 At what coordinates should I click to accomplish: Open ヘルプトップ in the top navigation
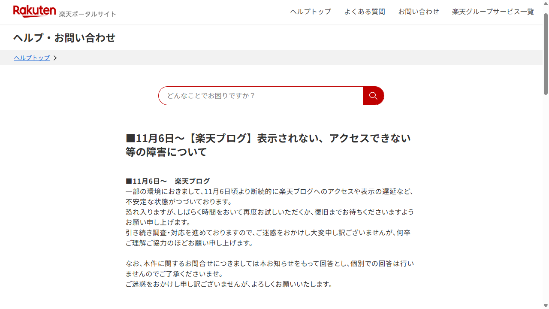pos(311,12)
